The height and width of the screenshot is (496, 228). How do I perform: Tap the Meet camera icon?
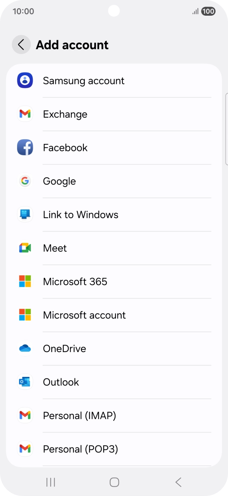click(25, 248)
